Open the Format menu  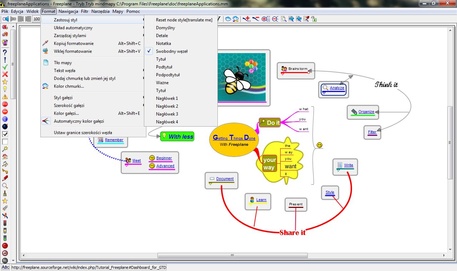49,11
